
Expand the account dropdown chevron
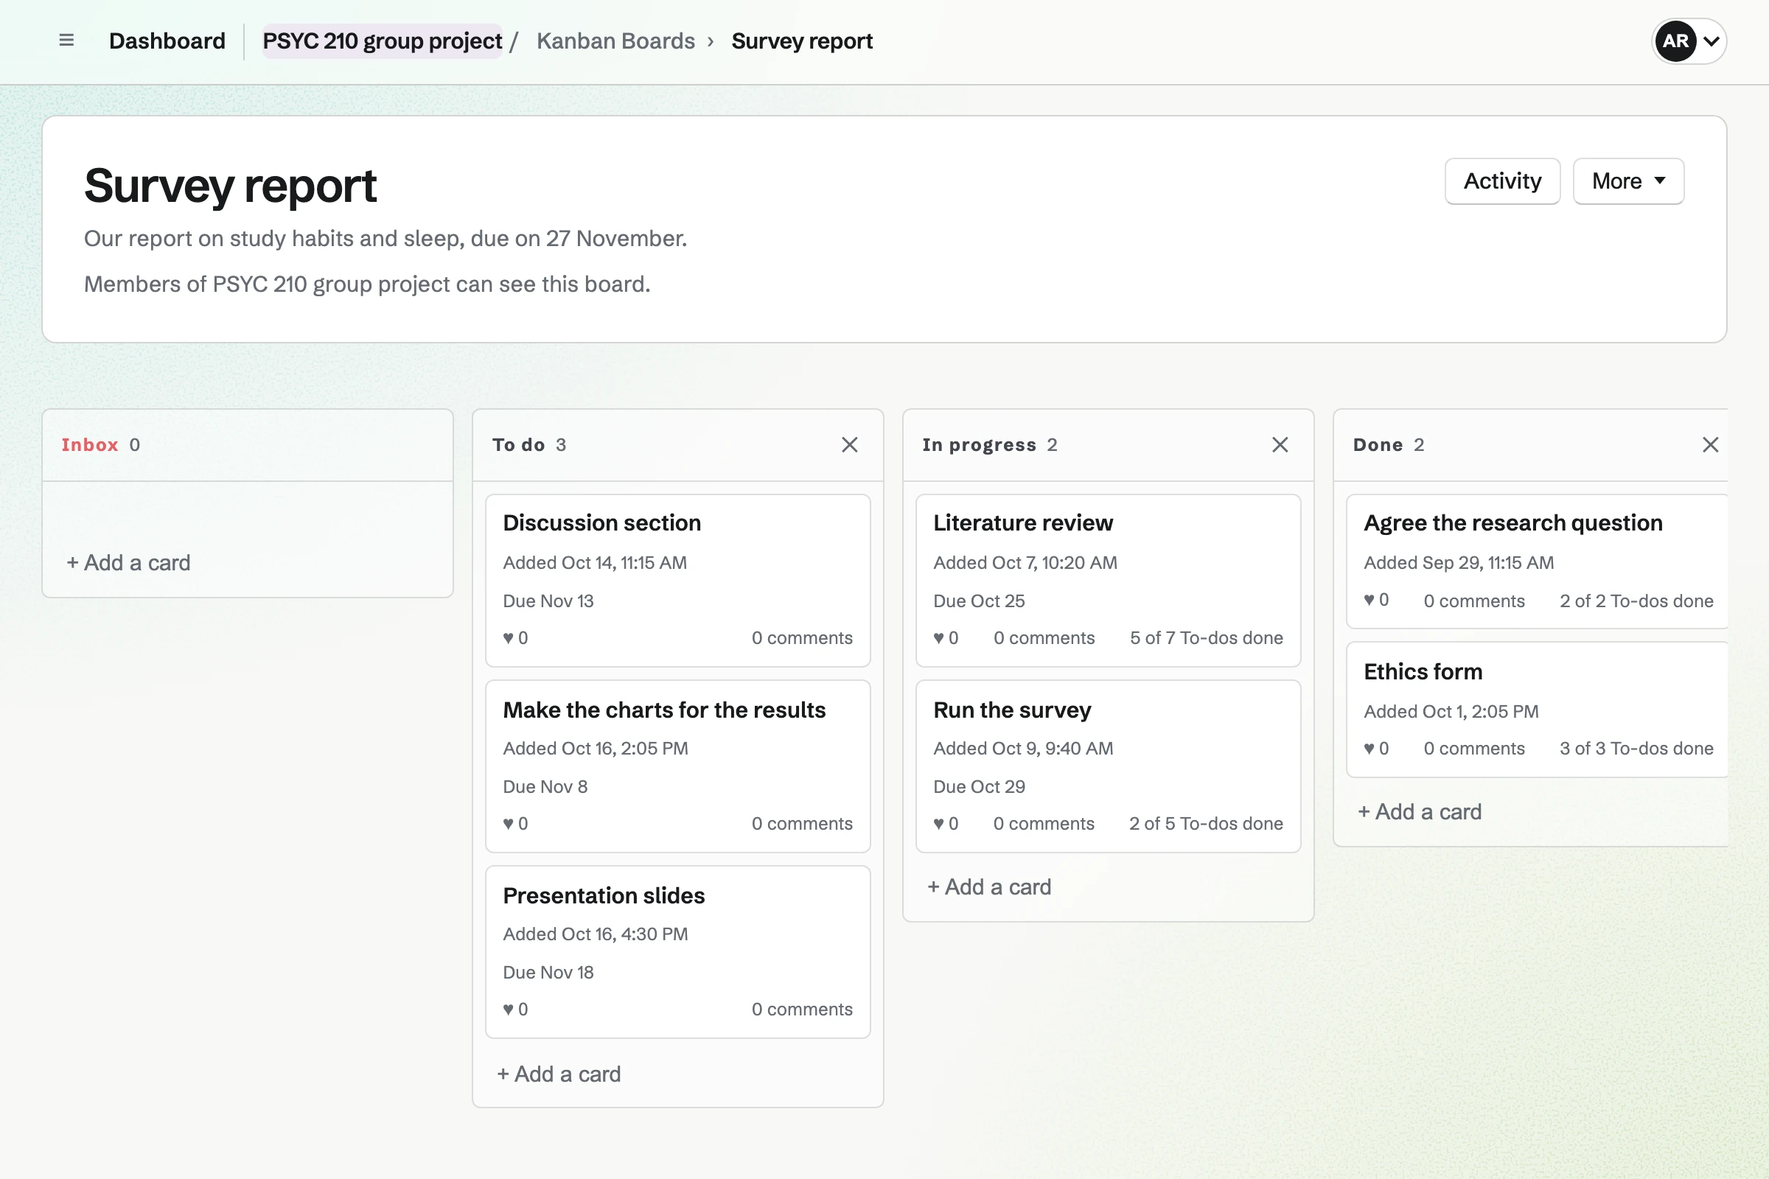(x=1711, y=41)
